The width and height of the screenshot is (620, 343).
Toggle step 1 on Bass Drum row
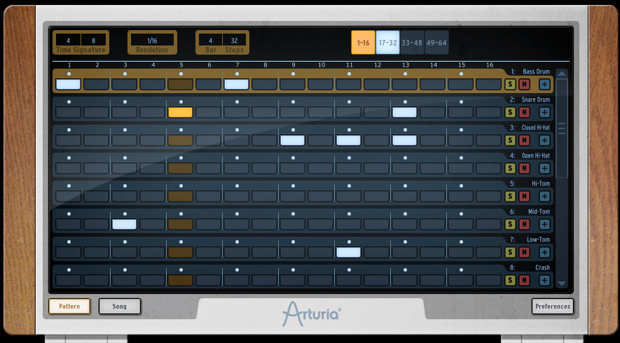pos(68,84)
